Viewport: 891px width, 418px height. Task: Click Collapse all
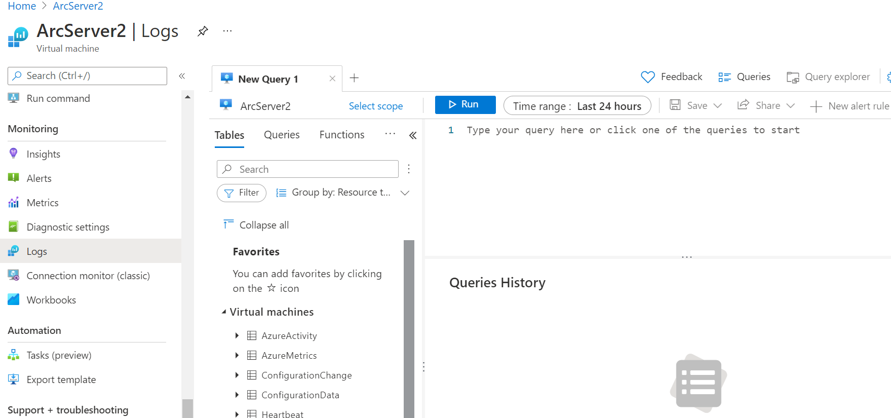[x=256, y=225]
